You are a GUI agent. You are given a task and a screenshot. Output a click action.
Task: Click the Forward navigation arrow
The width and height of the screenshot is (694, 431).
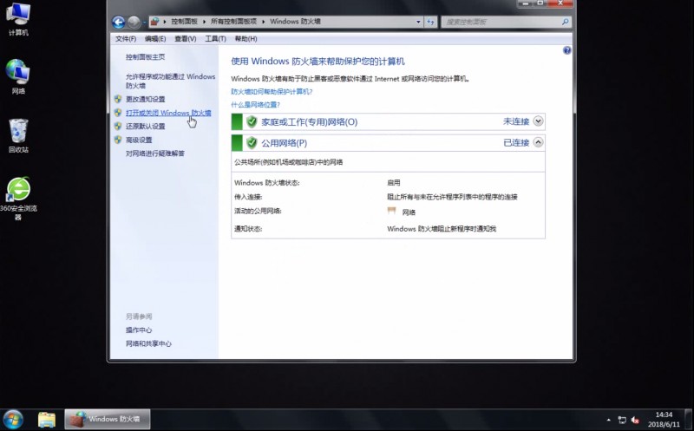click(x=134, y=22)
